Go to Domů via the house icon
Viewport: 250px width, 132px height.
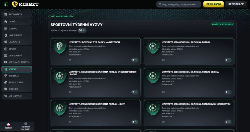pyautogui.click(x=6, y=21)
